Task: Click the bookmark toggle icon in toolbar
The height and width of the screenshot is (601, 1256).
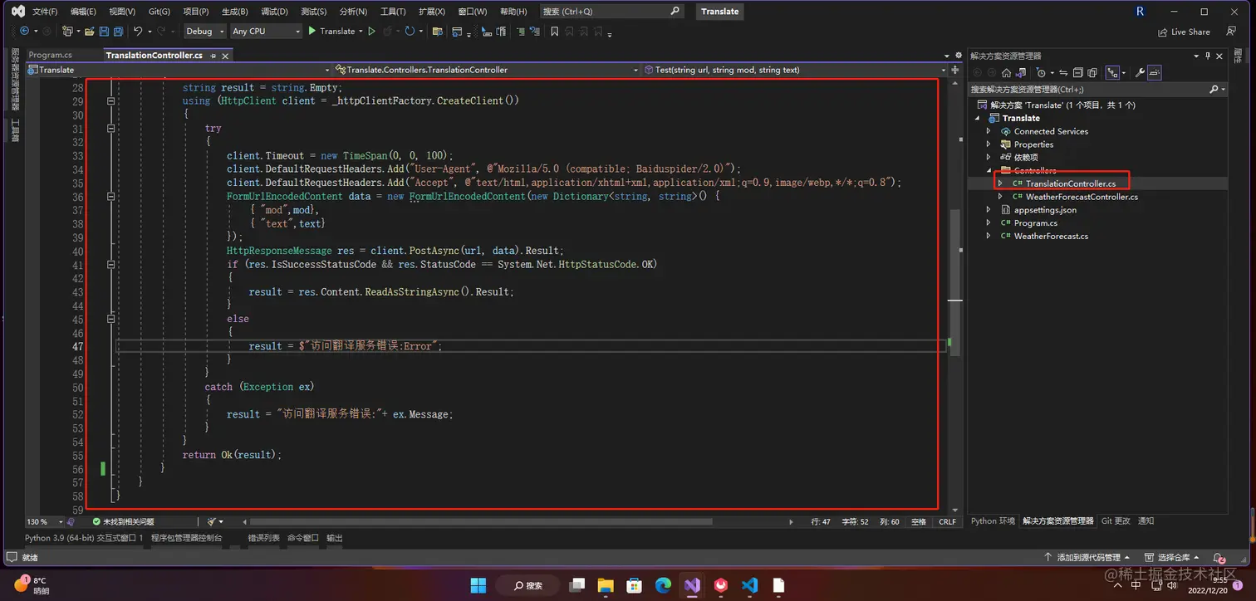Action: click(x=553, y=31)
